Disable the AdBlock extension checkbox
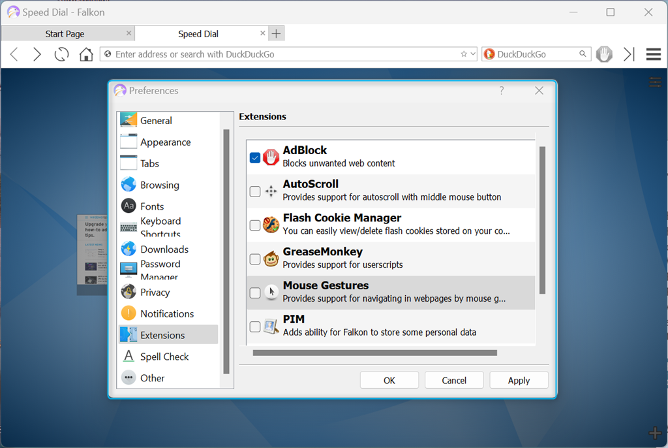Image resolution: width=668 pixels, height=448 pixels. tap(255, 157)
